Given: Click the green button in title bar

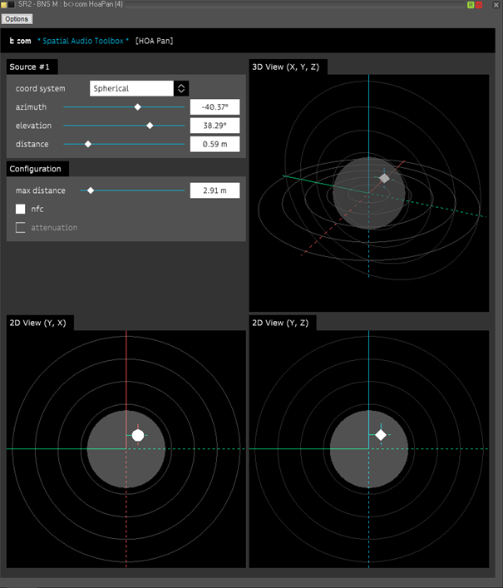Looking at the screenshot, I should (x=471, y=5).
